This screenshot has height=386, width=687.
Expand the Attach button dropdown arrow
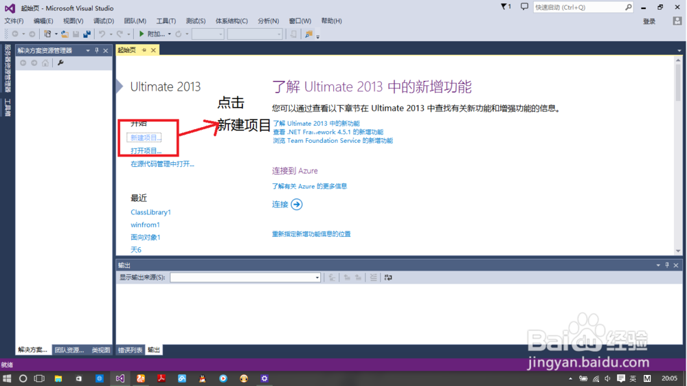point(170,34)
